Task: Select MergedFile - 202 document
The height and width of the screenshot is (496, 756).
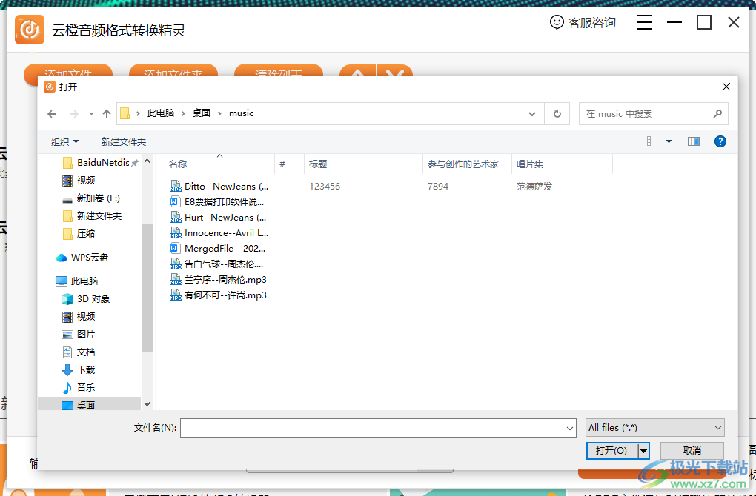Action: [218, 249]
